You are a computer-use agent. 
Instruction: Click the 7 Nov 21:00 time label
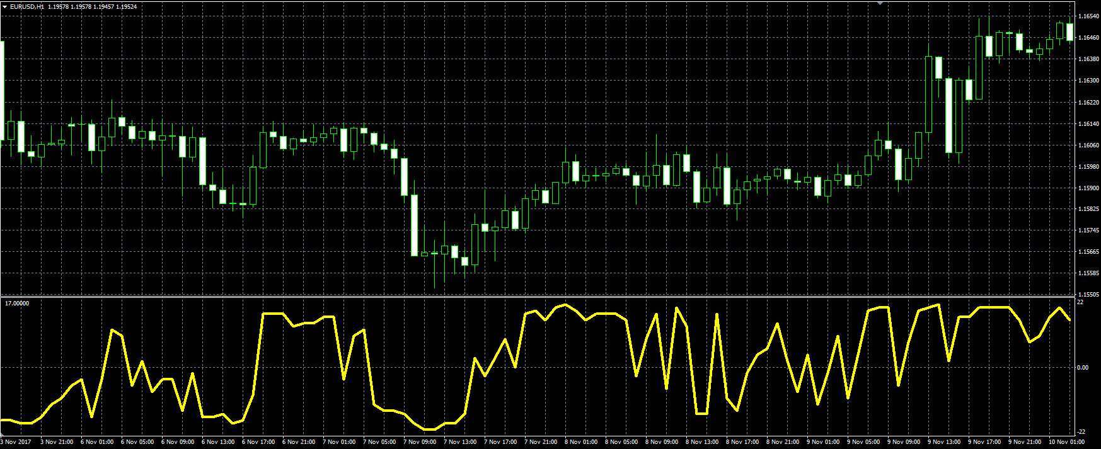[541, 442]
